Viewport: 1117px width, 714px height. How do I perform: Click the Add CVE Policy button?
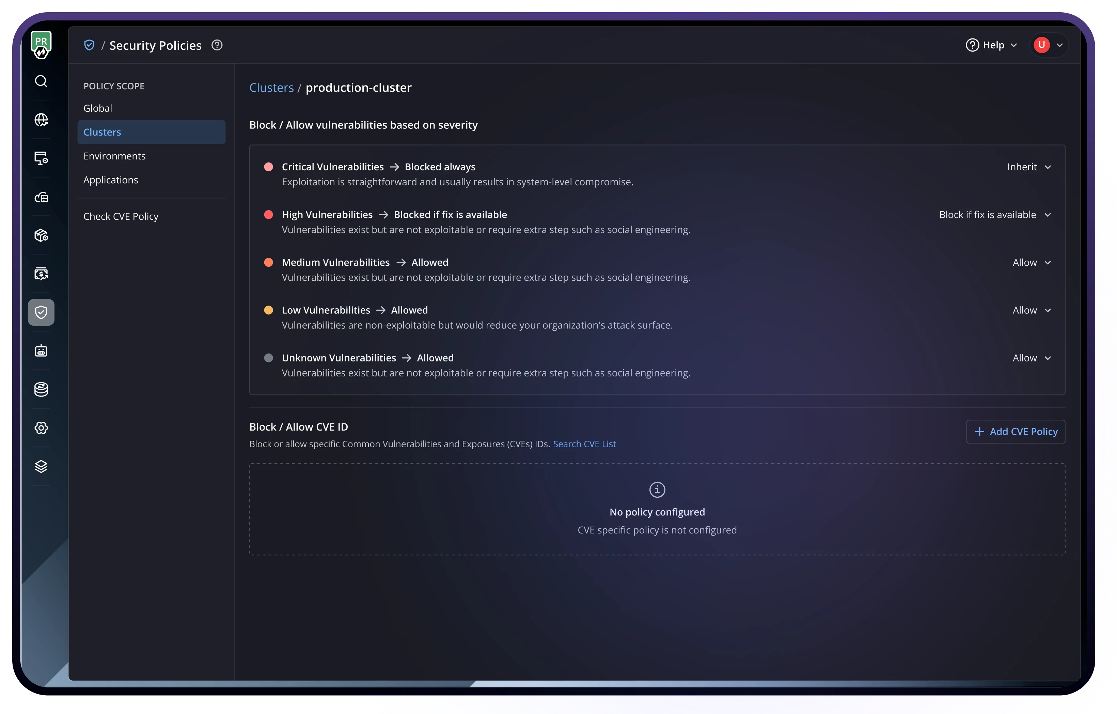coord(1016,432)
